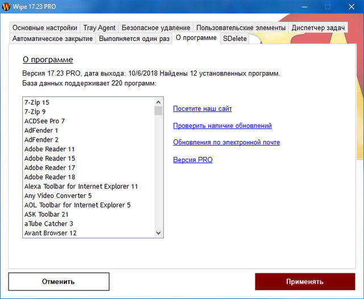
Task: Switch to the Tray Agent tab
Action: 99,28
